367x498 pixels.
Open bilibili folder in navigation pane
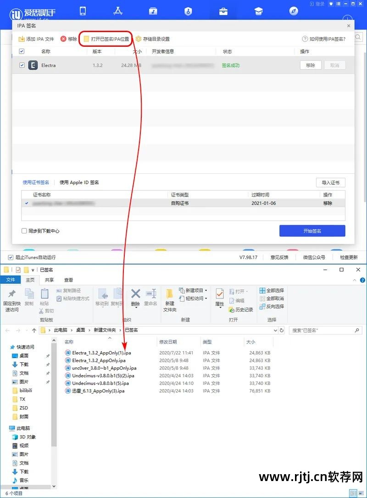[26, 390]
